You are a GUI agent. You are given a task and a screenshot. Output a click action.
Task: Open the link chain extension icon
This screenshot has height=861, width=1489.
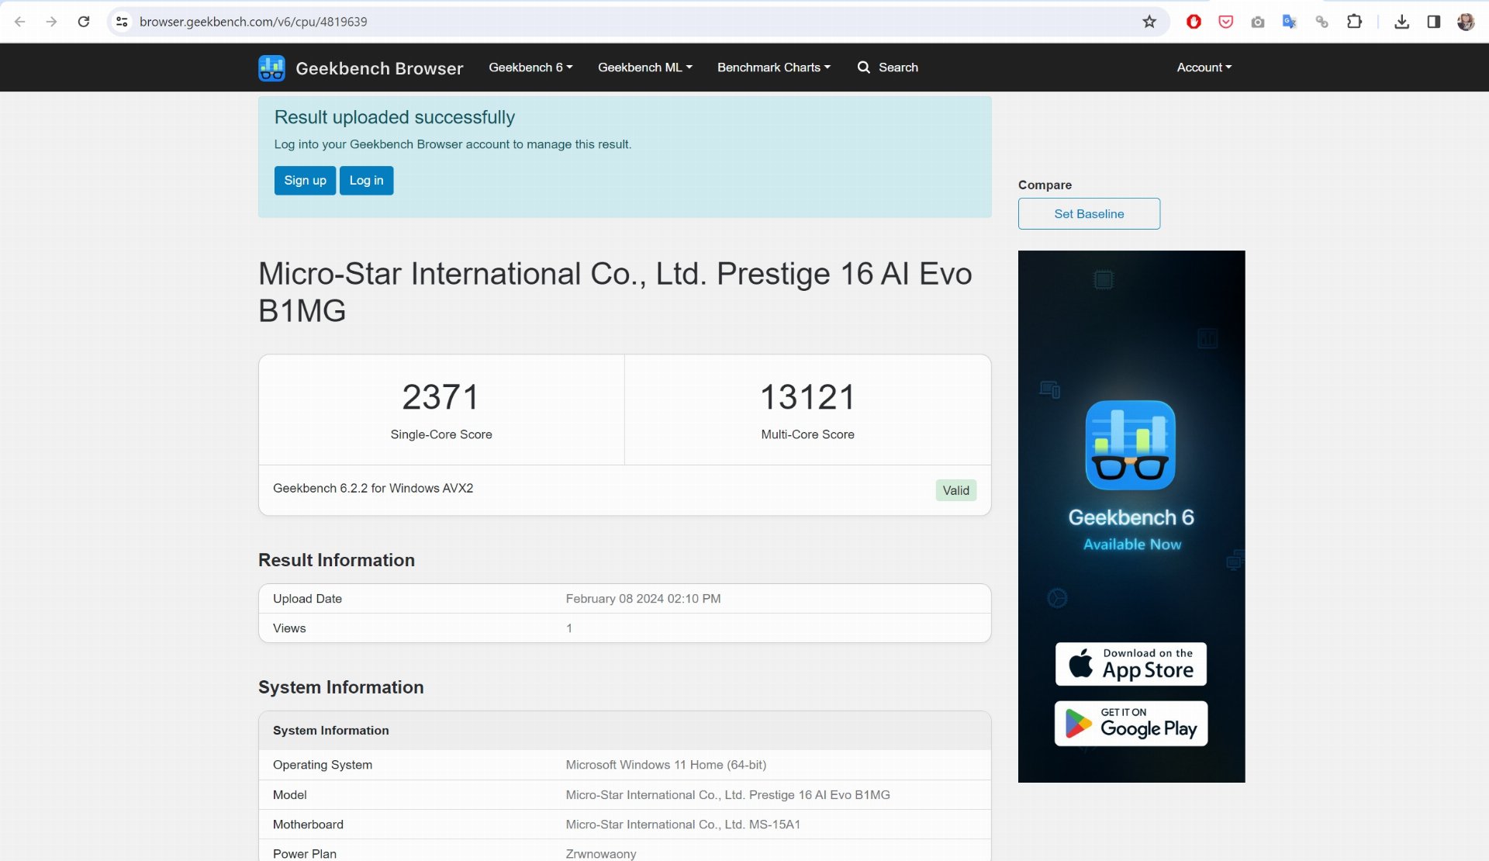1321,22
